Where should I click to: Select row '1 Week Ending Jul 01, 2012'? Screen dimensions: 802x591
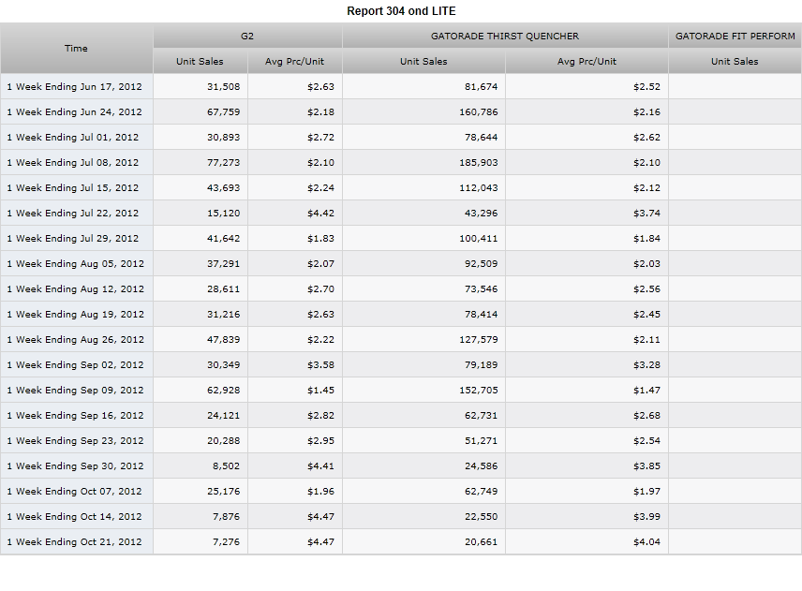point(401,137)
